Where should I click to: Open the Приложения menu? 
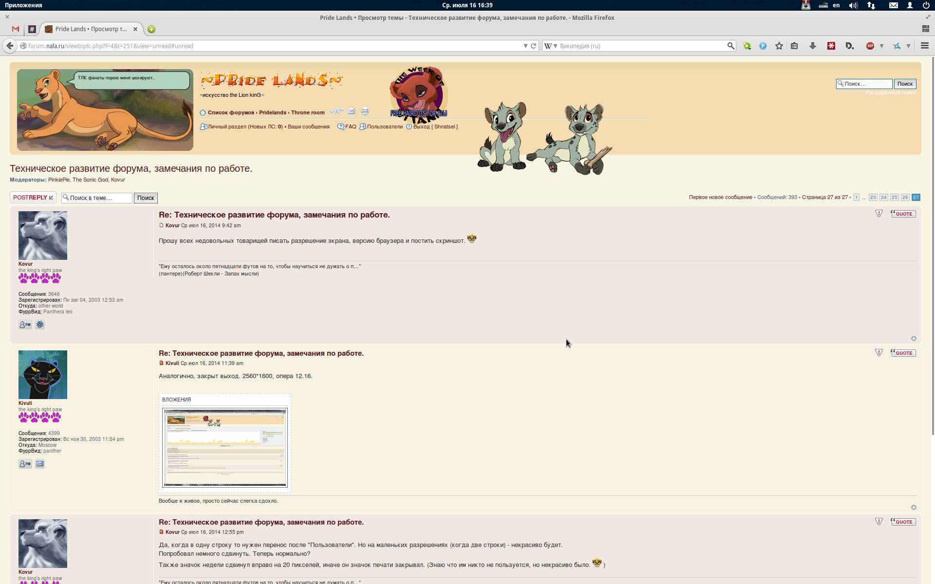23,5
